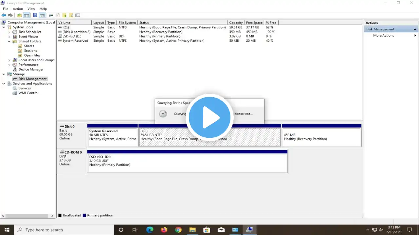This screenshot has height=235, width=419.
Task: Open Firefox from the taskbar
Action: 164,230
